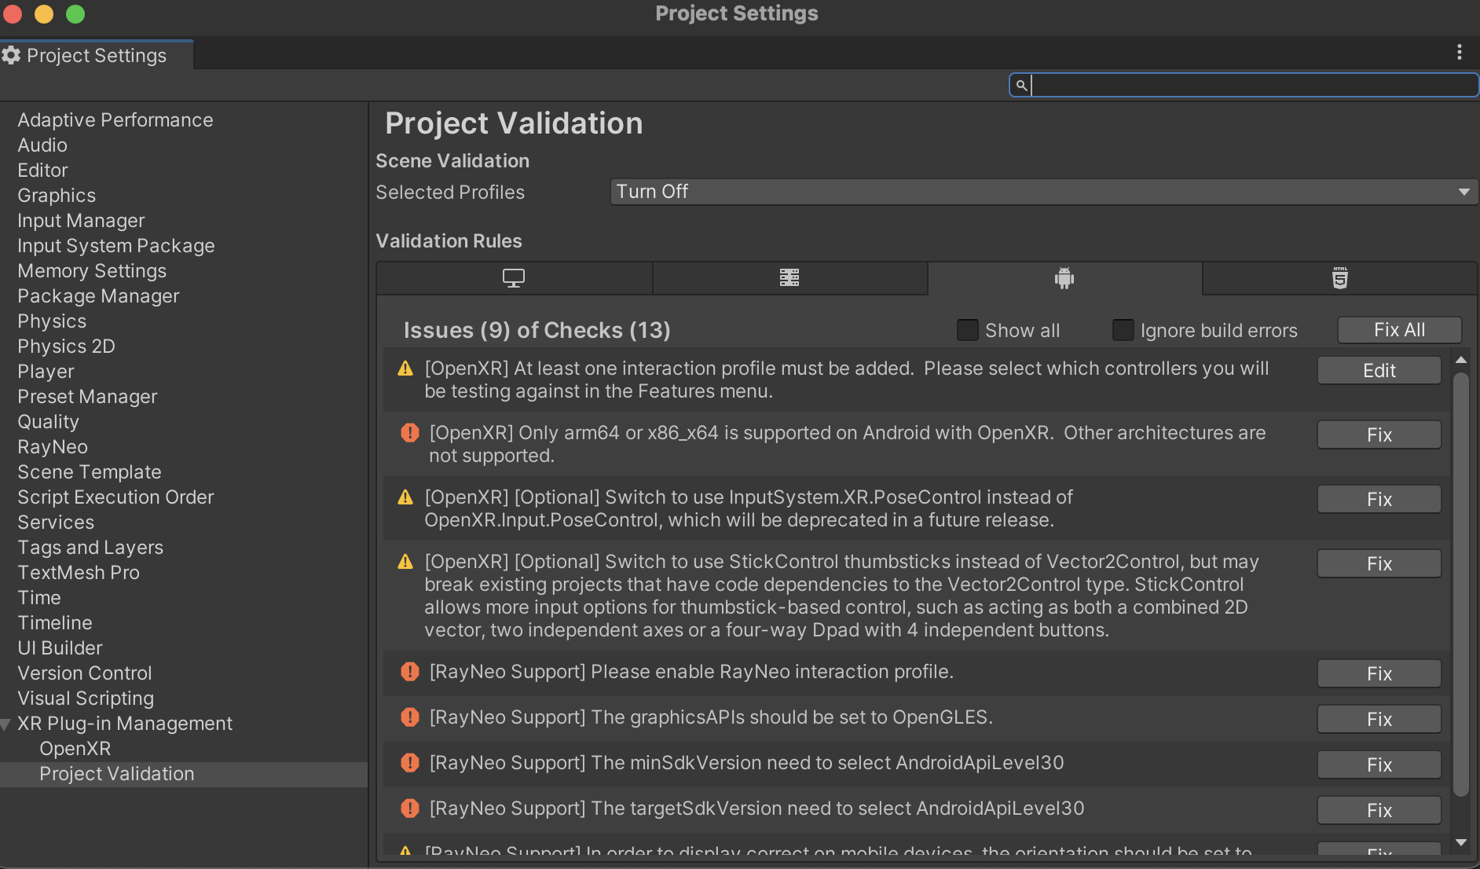Click the interaction profile warning icon

(x=405, y=368)
